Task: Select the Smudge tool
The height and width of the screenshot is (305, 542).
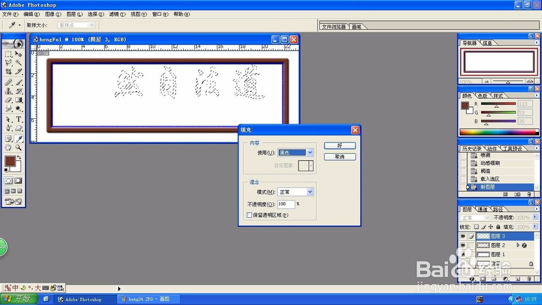Action: coord(9,109)
